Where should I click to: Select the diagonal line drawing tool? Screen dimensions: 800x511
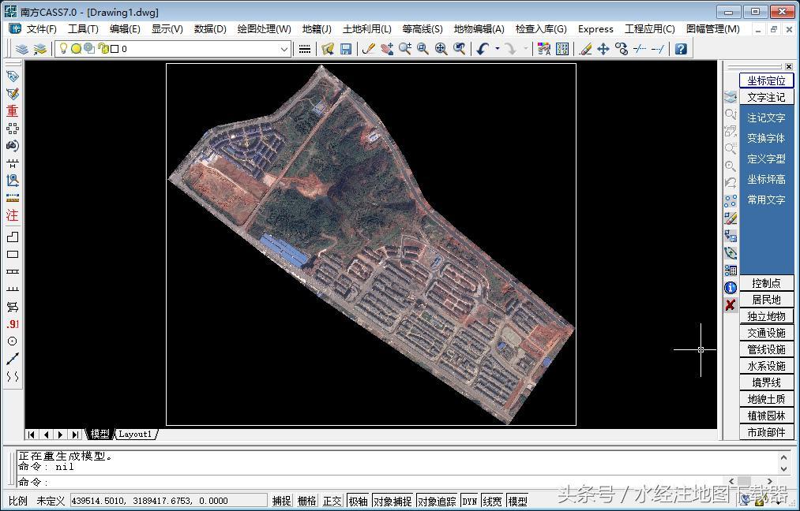pos(13,359)
